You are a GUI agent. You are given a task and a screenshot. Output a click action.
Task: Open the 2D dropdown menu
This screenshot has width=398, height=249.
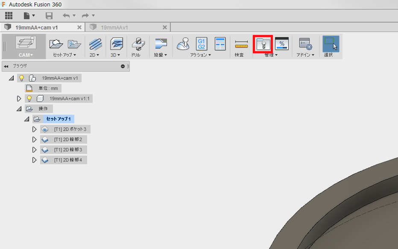pos(94,55)
